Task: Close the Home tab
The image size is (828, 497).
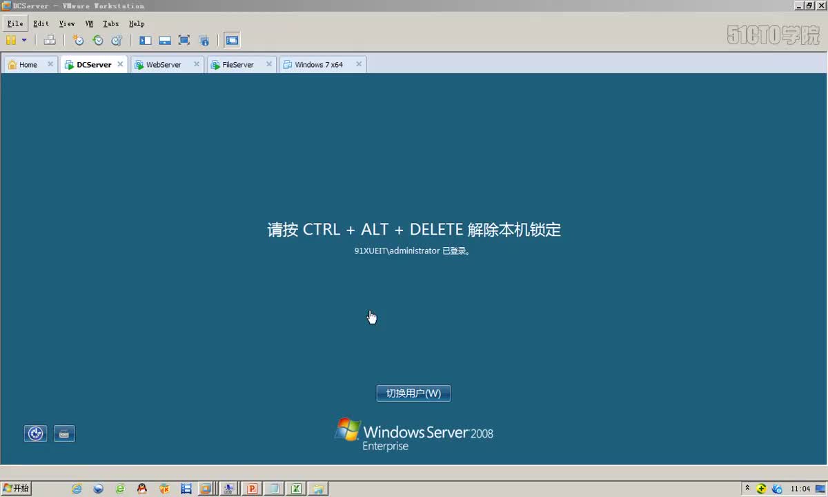Action: click(50, 64)
